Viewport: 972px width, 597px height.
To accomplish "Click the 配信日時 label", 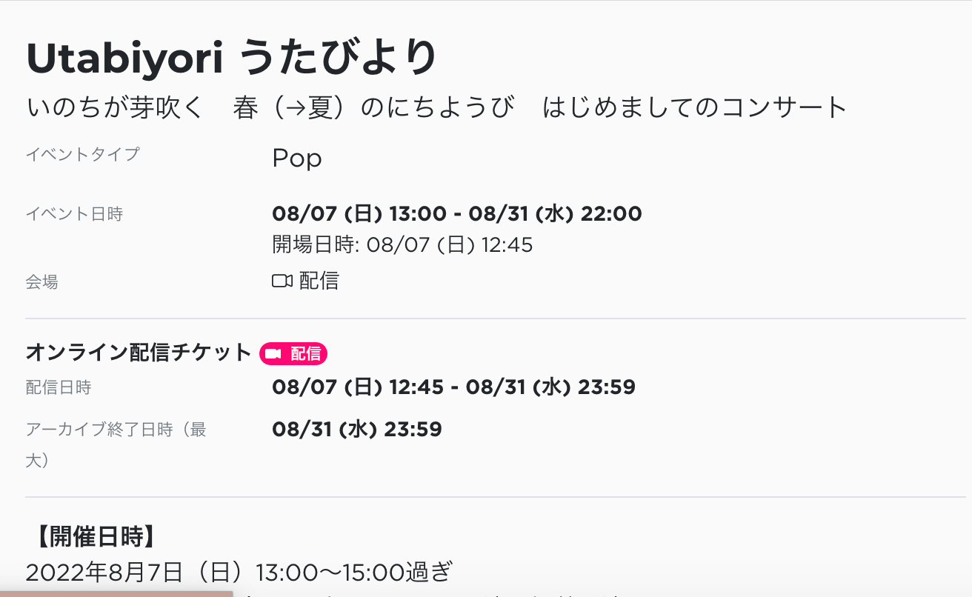I will point(59,387).
